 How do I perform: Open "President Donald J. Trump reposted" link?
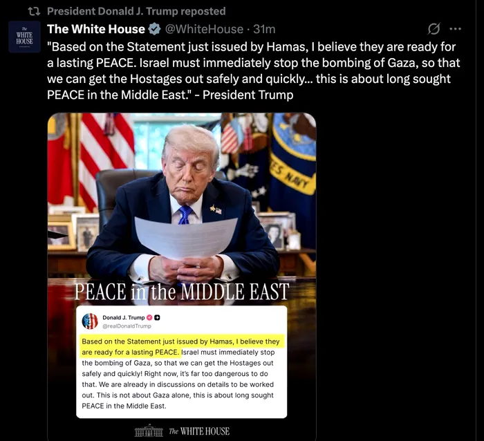[x=136, y=12]
